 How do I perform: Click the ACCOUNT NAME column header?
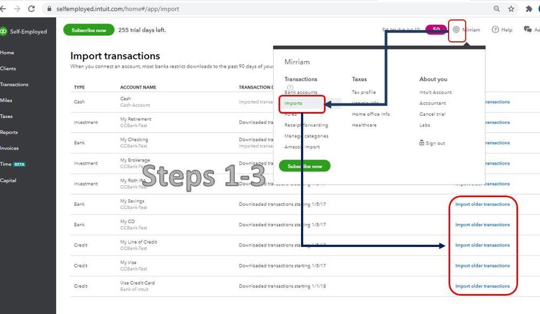click(x=138, y=87)
